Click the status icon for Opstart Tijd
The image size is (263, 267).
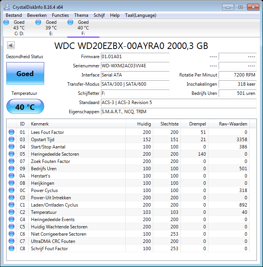11,140
